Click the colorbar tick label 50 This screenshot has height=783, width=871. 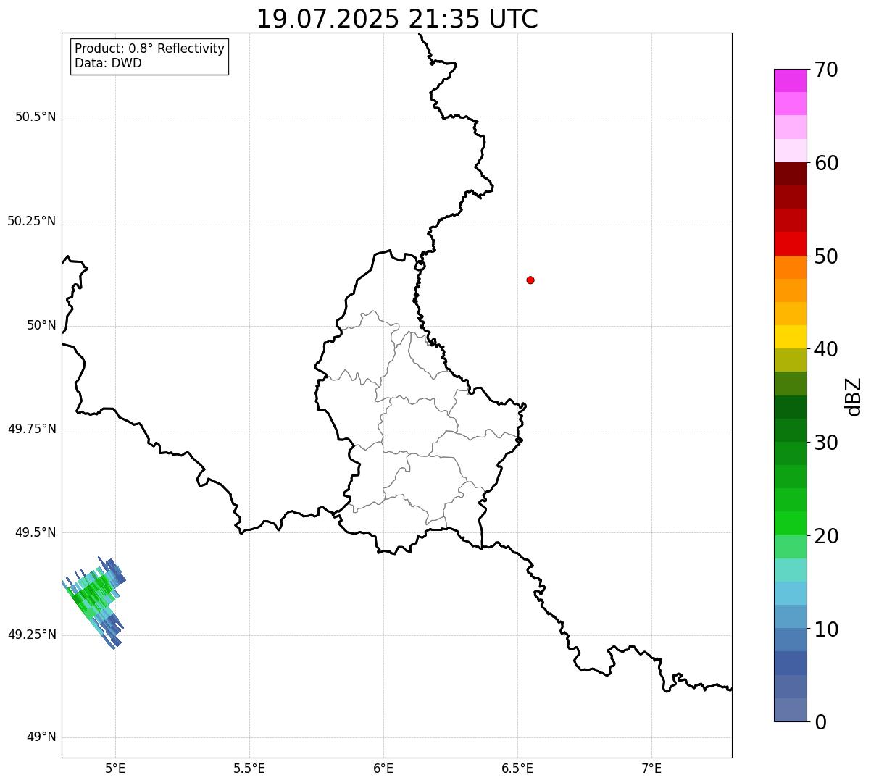[826, 256]
